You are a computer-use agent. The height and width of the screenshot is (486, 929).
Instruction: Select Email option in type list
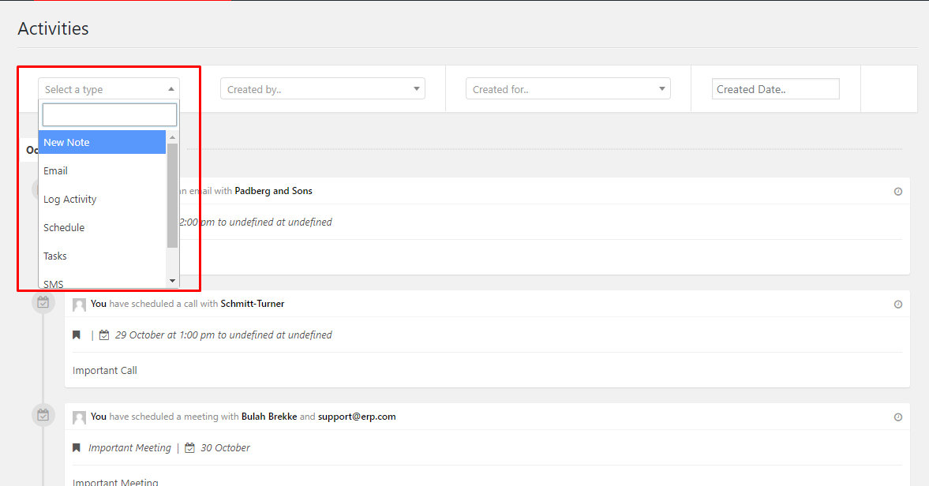coord(102,171)
